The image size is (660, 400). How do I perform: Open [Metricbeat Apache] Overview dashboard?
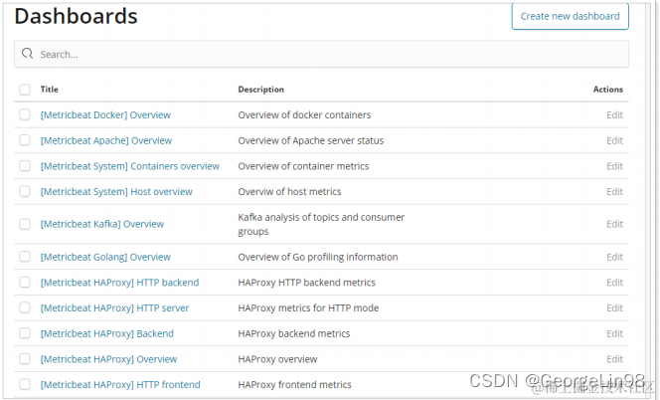click(106, 140)
